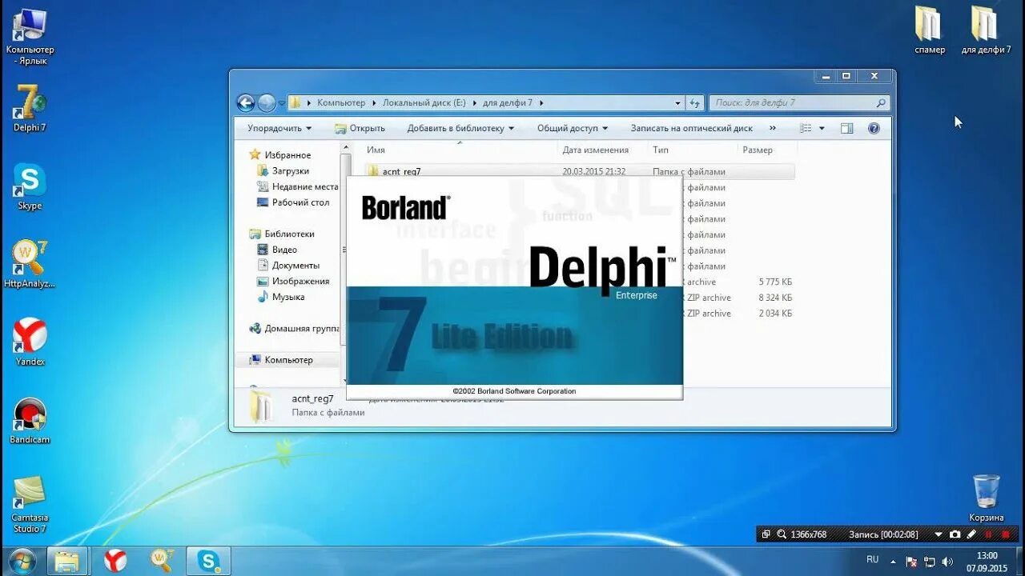The width and height of the screenshot is (1025, 576).
Task: Click the Explorer back arrow button
Action: coord(246,102)
